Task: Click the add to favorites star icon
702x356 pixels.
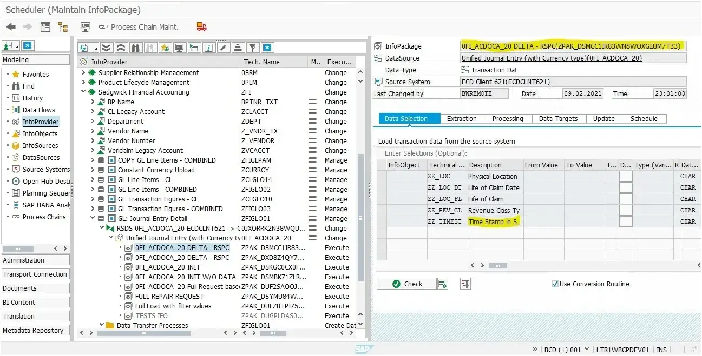Action: (x=165, y=48)
